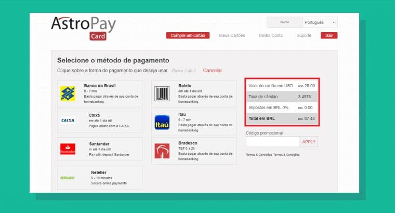Choose the Santander title text

(99, 144)
